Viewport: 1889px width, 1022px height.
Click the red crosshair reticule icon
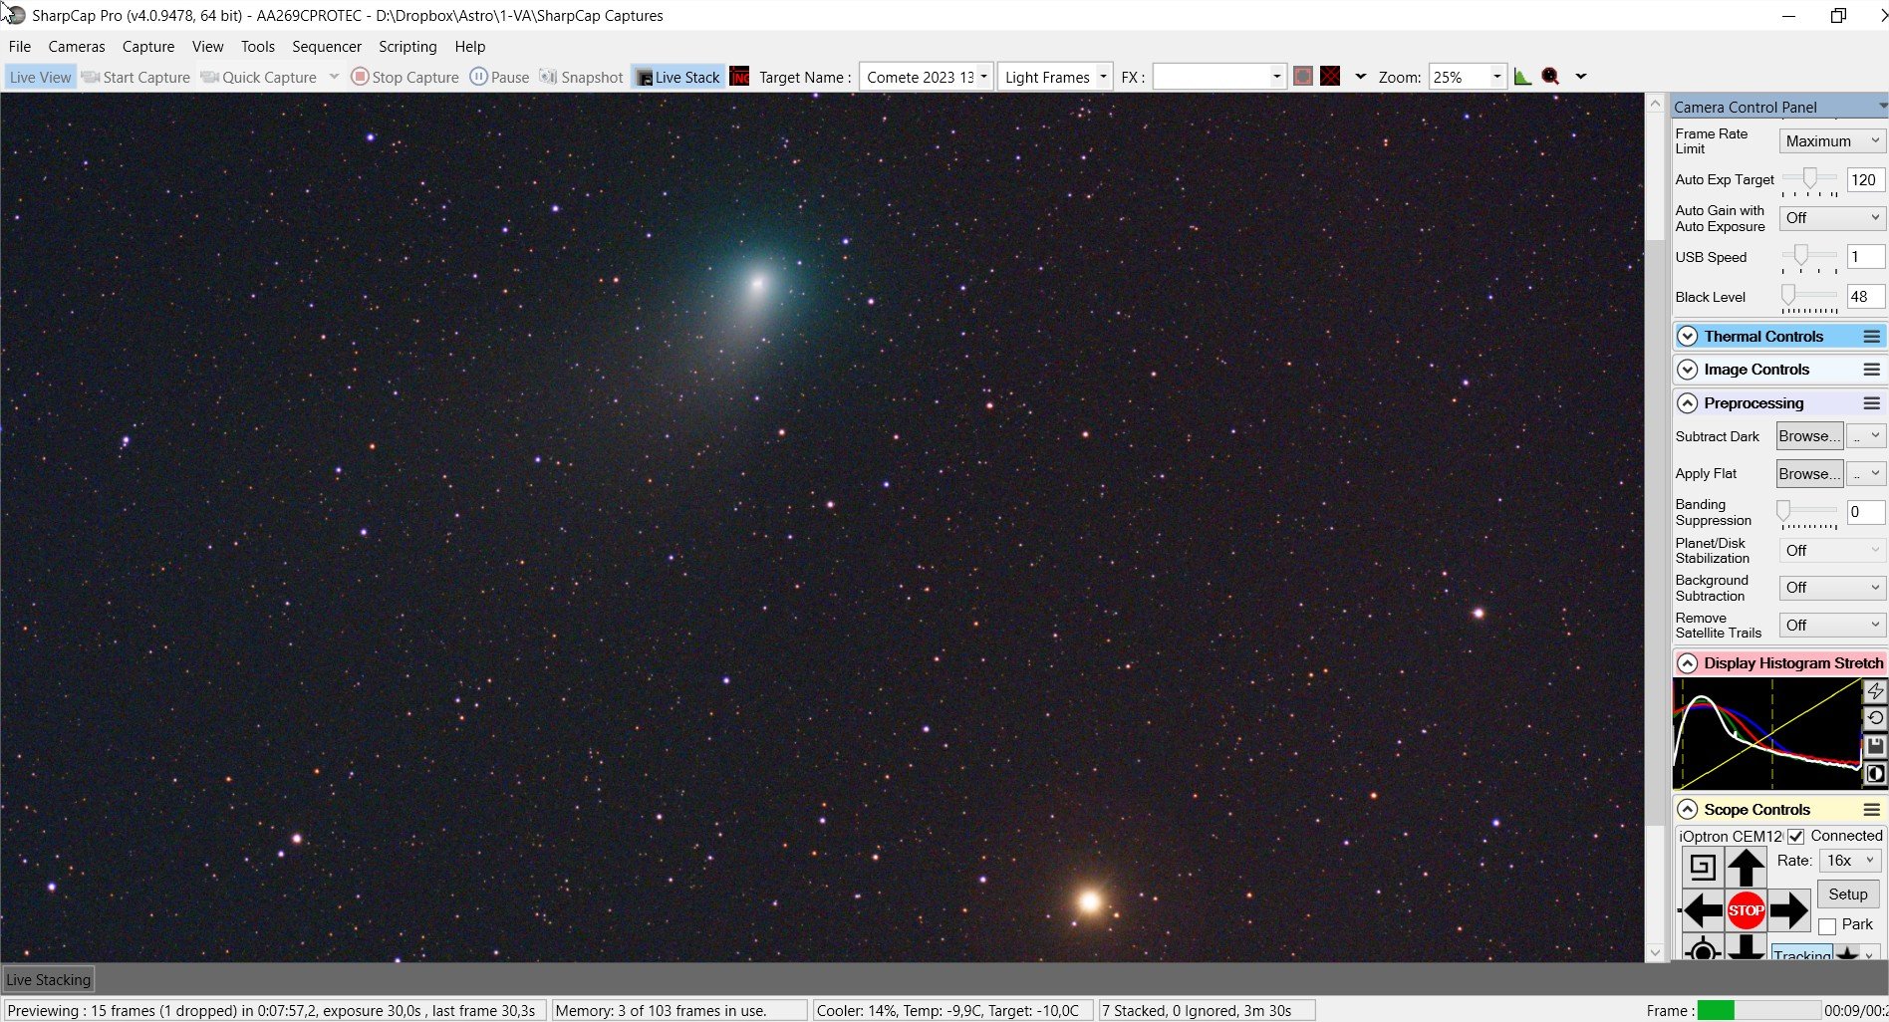[1330, 77]
